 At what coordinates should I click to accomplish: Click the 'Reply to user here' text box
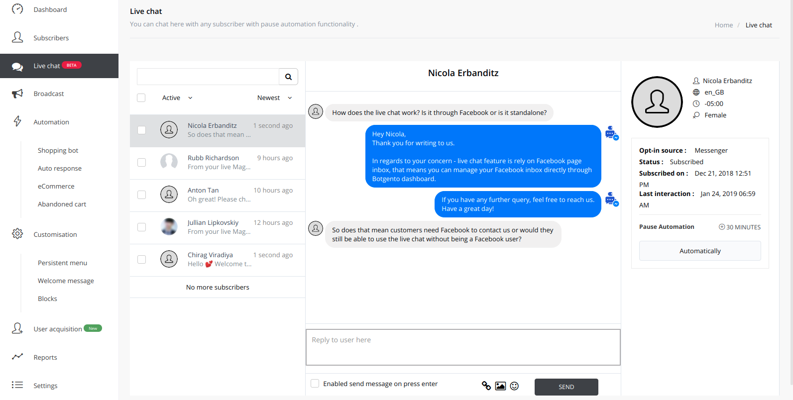463,347
